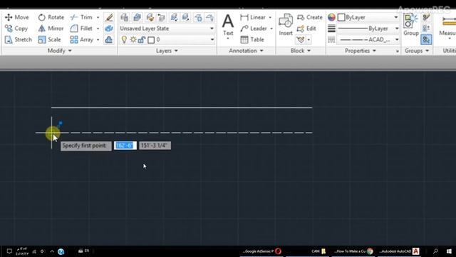This screenshot has height=257, width=456.
Task: Expand the Groups panel title
Action: click(417, 51)
